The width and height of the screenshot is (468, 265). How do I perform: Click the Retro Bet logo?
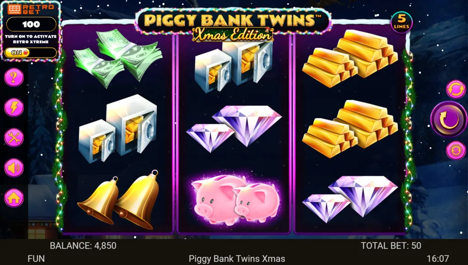coord(31,9)
